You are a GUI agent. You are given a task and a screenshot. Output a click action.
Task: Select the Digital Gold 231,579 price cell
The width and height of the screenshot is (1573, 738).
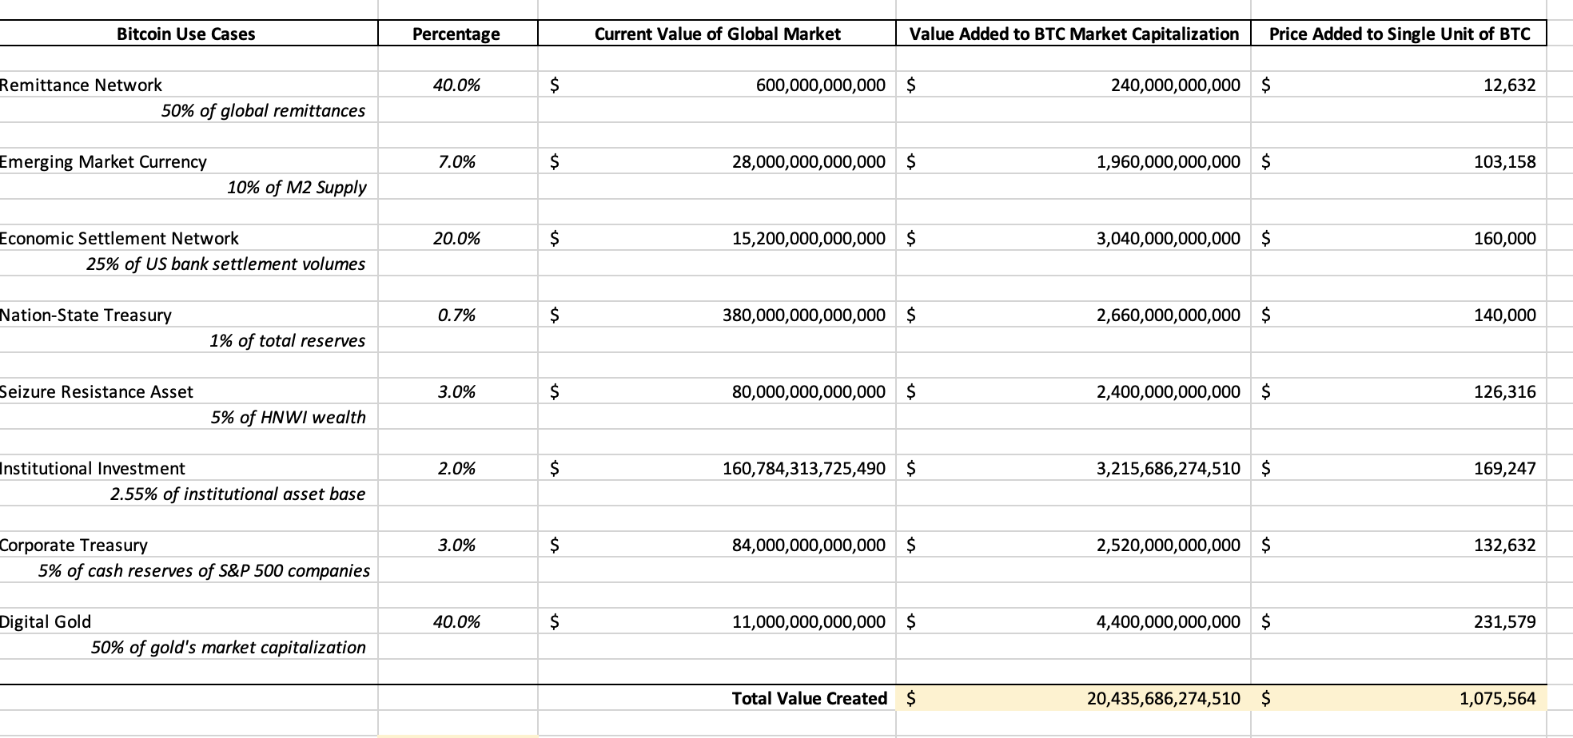(1399, 621)
